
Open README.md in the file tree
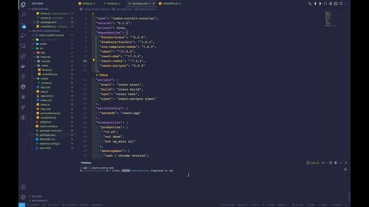pyautogui.click(x=47, y=139)
